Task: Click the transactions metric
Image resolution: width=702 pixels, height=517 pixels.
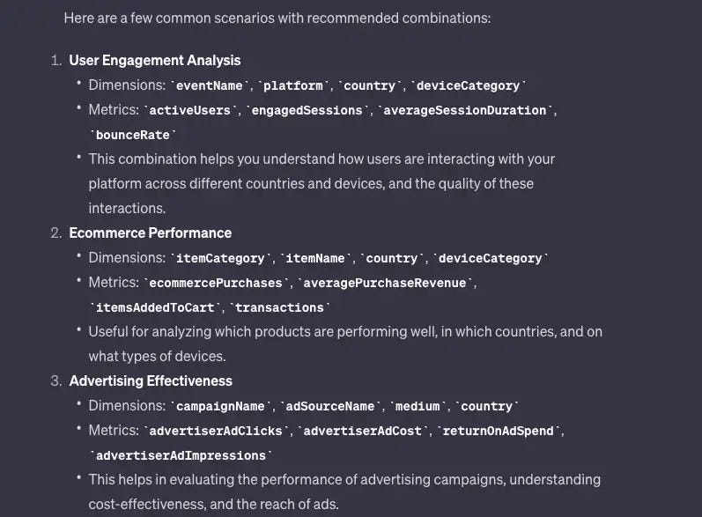Action: click(279, 307)
